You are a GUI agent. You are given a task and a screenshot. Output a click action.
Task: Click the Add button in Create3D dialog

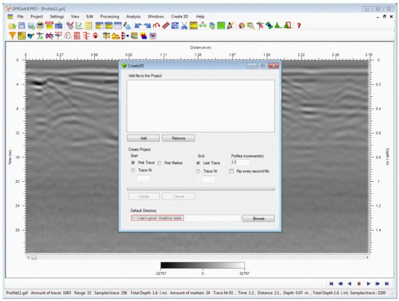click(x=143, y=138)
